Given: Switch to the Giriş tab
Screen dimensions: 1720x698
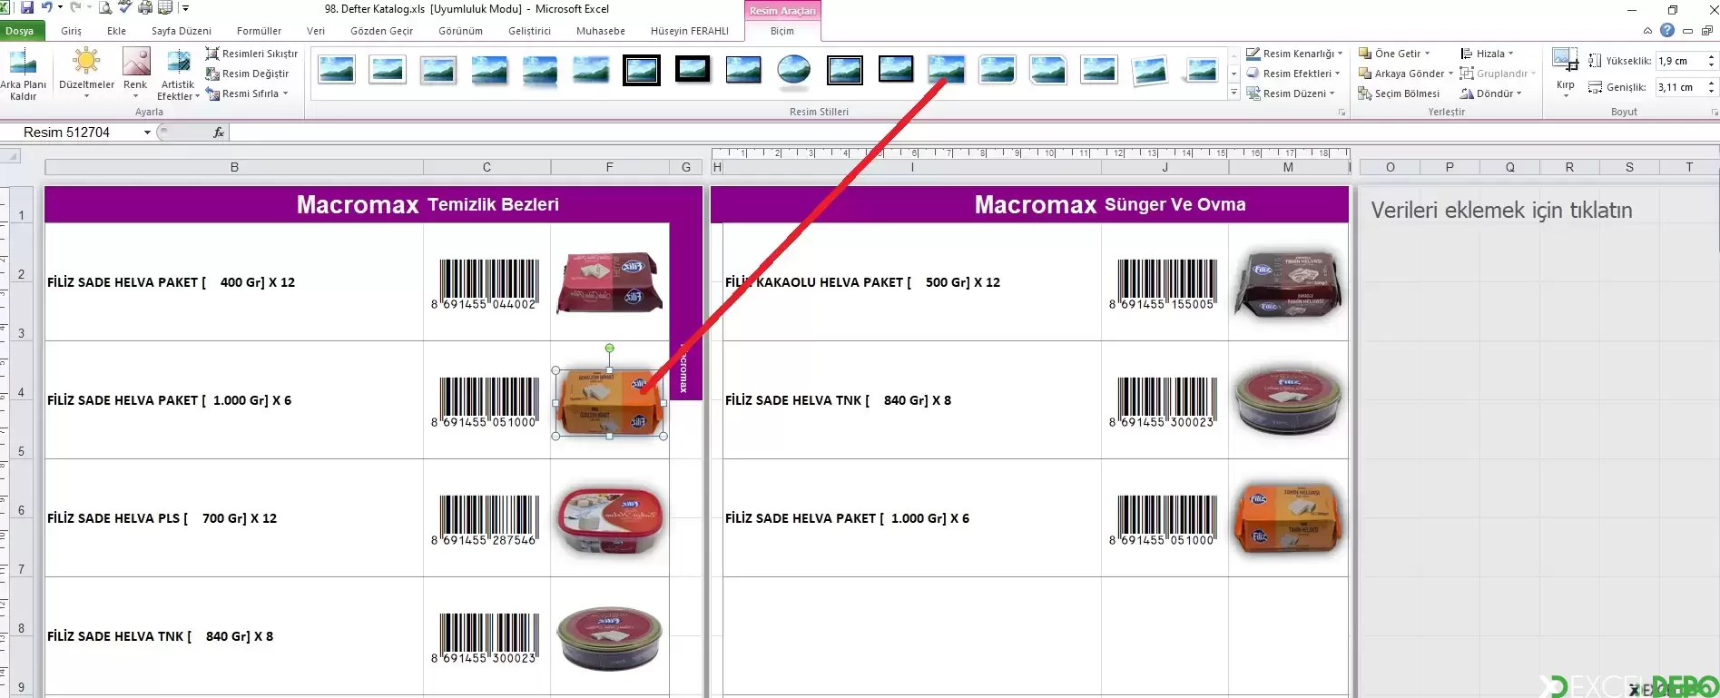Looking at the screenshot, I should pyautogui.click(x=72, y=31).
